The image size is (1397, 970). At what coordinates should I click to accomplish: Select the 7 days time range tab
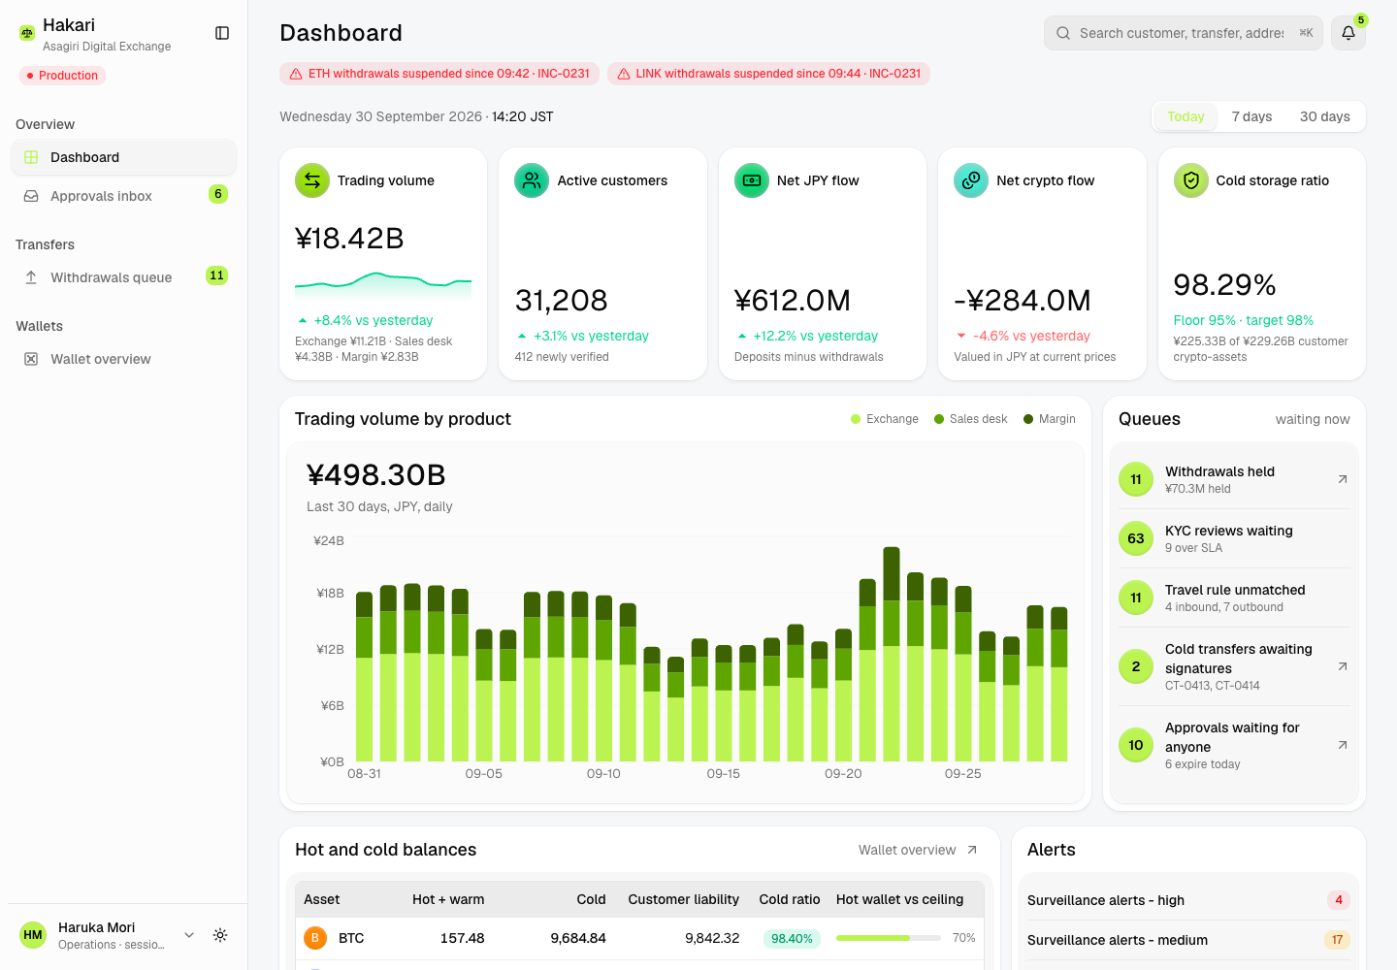(x=1251, y=116)
